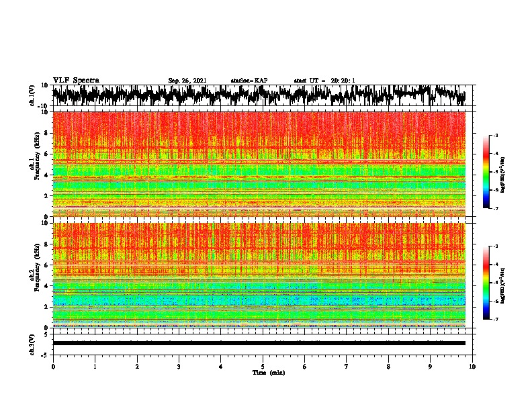Click the time axis tick label "2"
The height and width of the screenshot is (411, 532).
pos(137,367)
